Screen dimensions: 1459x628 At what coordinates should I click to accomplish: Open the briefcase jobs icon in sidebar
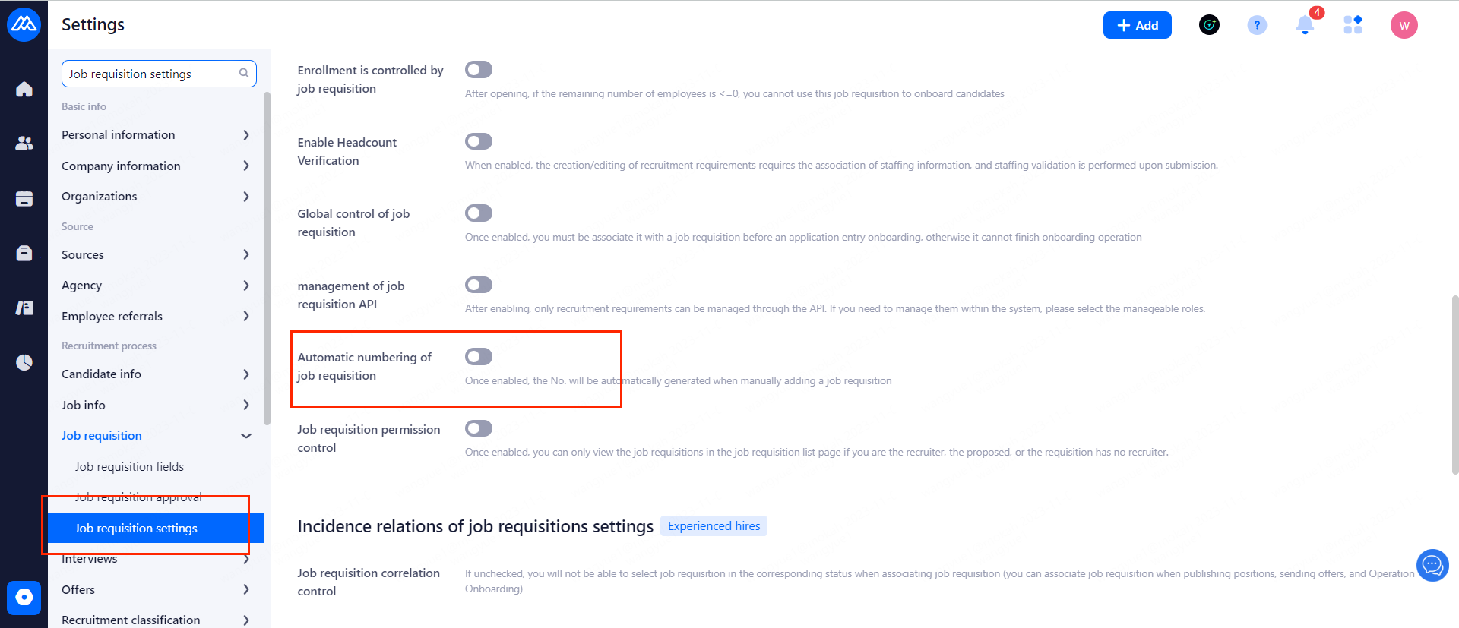click(x=24, y=253)
